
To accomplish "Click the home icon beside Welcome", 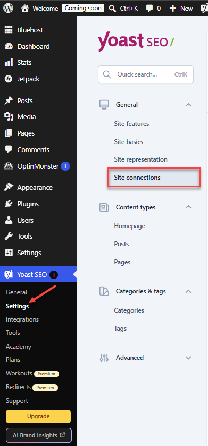I will (x=25, y=9).
